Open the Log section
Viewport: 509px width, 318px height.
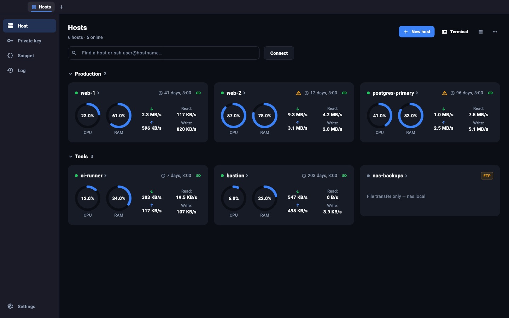click(x=29, y=70)
